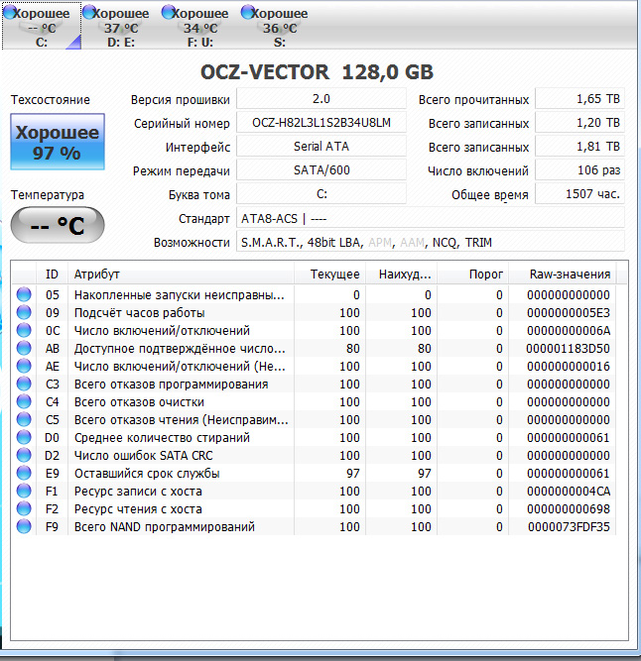Click status icon for attribute 09
Viewport: 641px width, 661px height.
pyautogui.click(x=24, y=312)
